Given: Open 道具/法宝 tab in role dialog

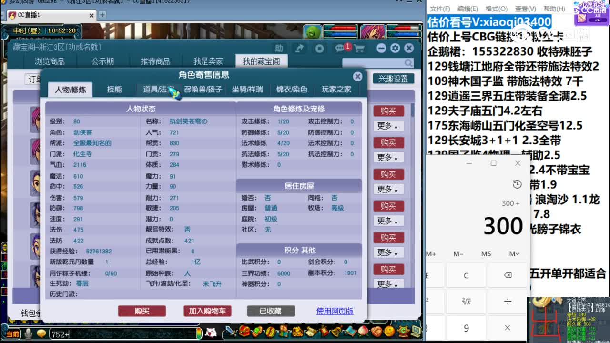Looking at the screenshot, I should (159, 89).
